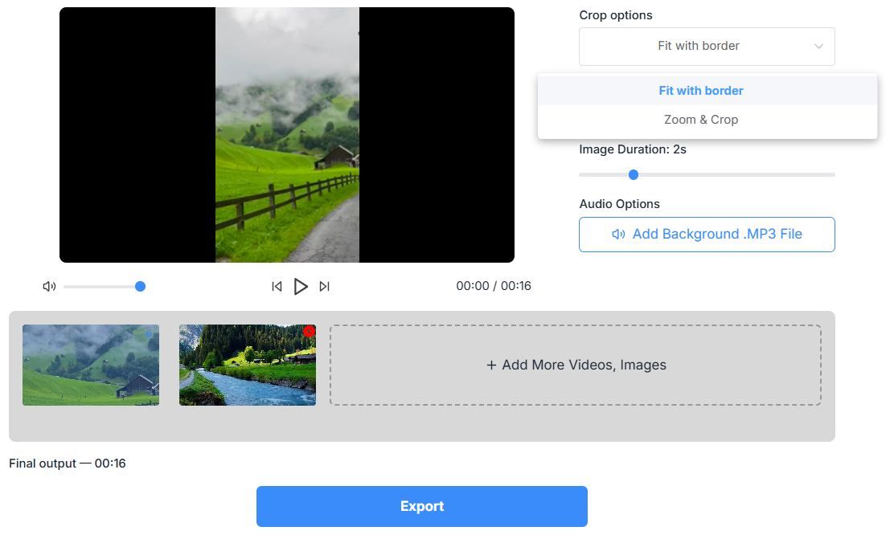Click Add Background .MP3 File button
Viewport: 890px width, 535px height.
707,235
